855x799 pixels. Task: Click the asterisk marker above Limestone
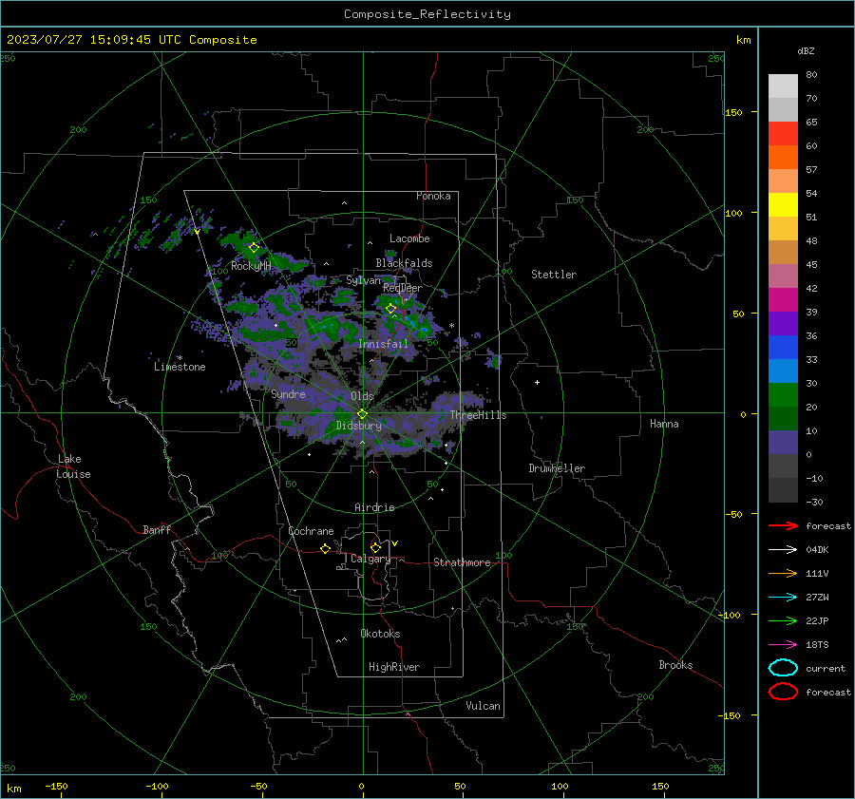[180, 358]
